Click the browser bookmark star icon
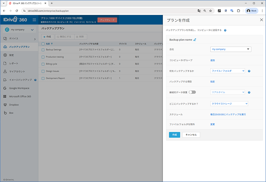The height and width of the screenshot is (182, 266). [210, 11]
